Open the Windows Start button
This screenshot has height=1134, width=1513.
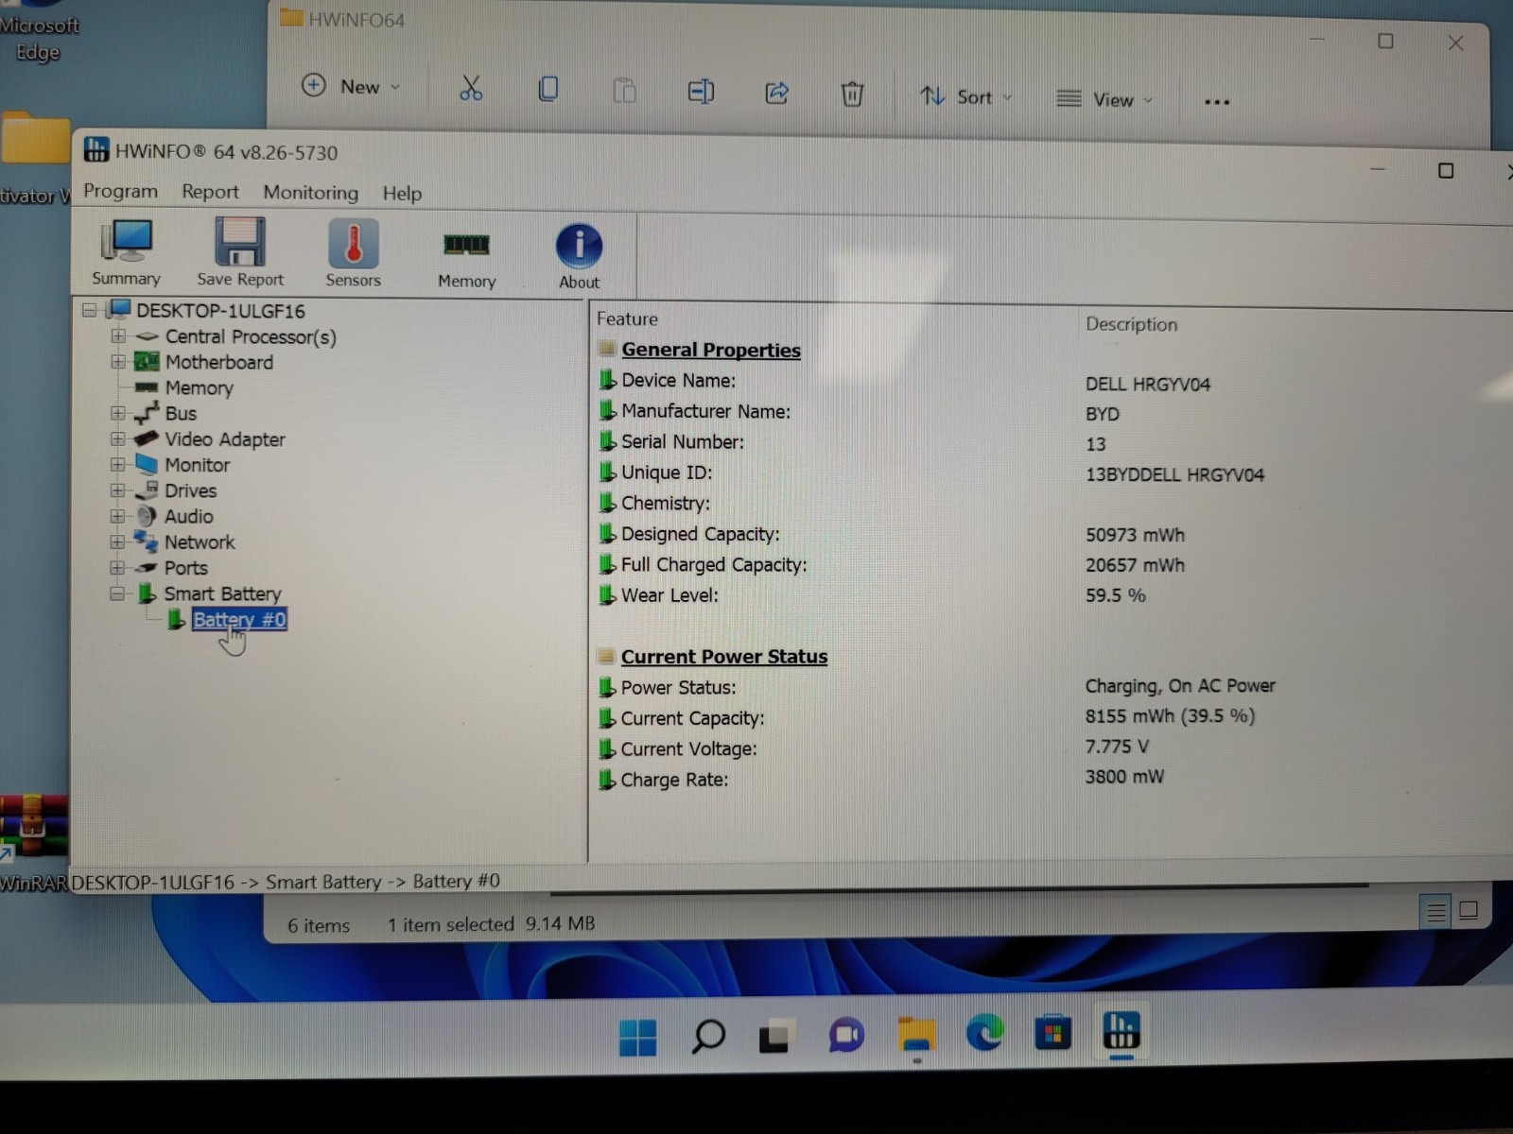click(x=637, y=1038)
